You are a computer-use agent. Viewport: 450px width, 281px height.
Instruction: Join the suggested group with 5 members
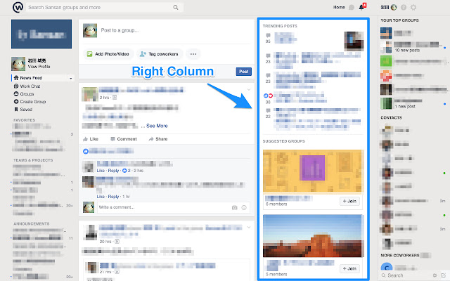point(349,268)
